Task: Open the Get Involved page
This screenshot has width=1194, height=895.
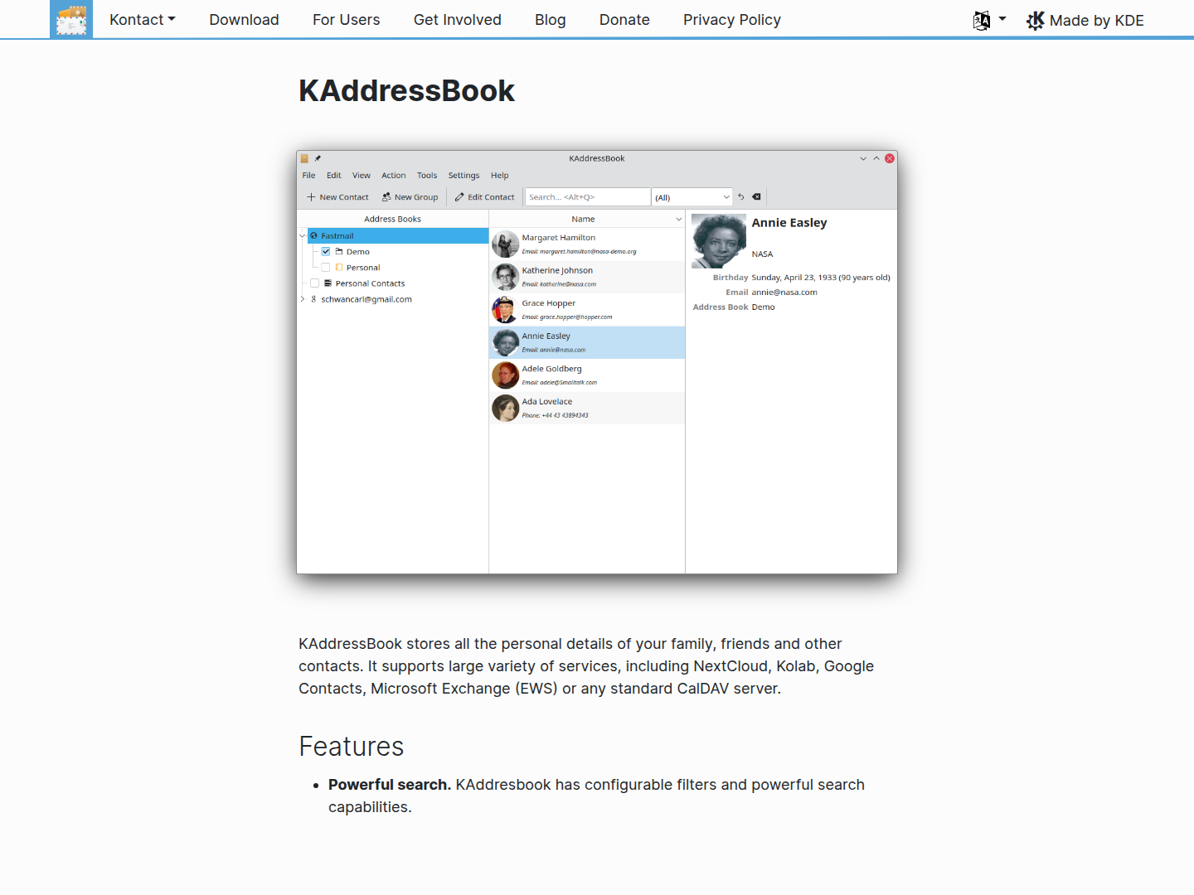Action: pyautogui.click(x=458, y=20)
